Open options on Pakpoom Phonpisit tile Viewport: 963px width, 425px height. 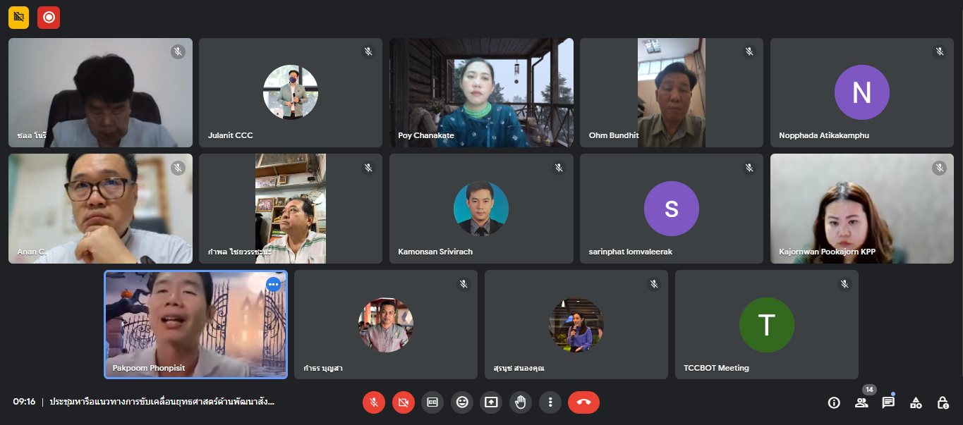(x=273, y=285)
